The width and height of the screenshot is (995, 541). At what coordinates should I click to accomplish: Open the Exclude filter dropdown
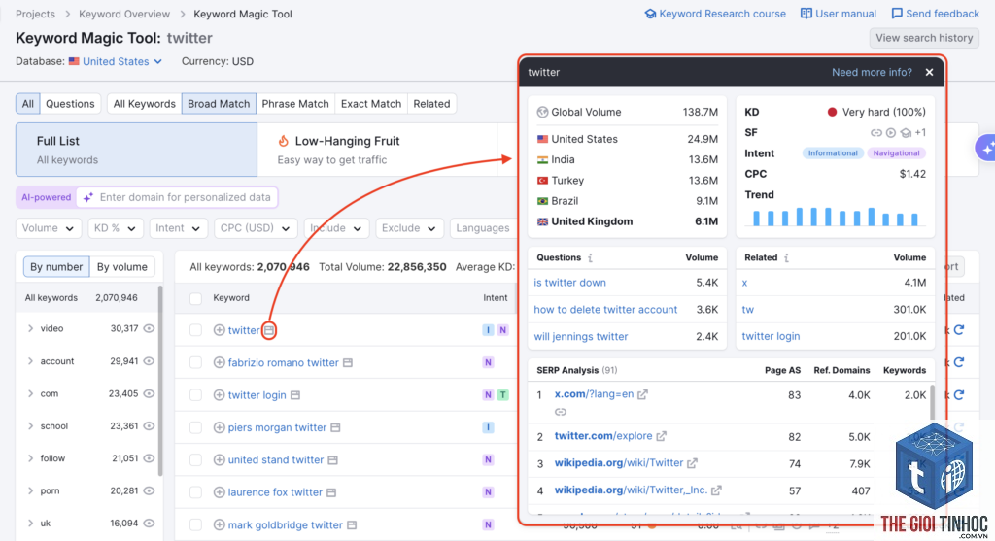(409, 228)
